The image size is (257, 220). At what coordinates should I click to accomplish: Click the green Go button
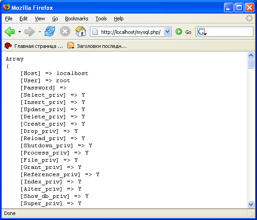[183, 32]
